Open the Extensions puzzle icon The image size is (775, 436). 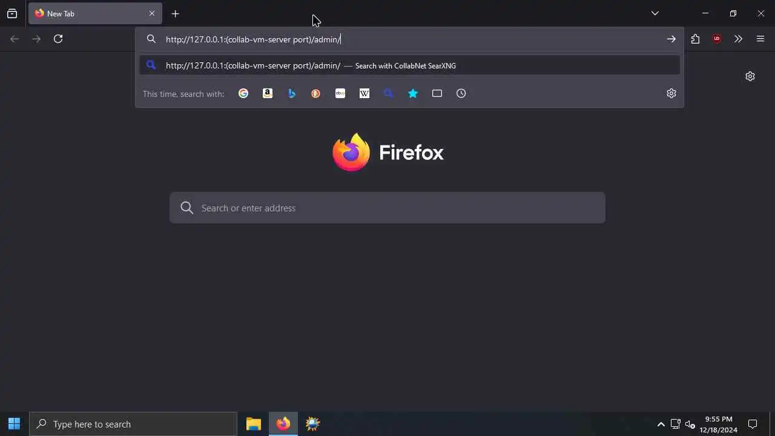click(695, 39)
